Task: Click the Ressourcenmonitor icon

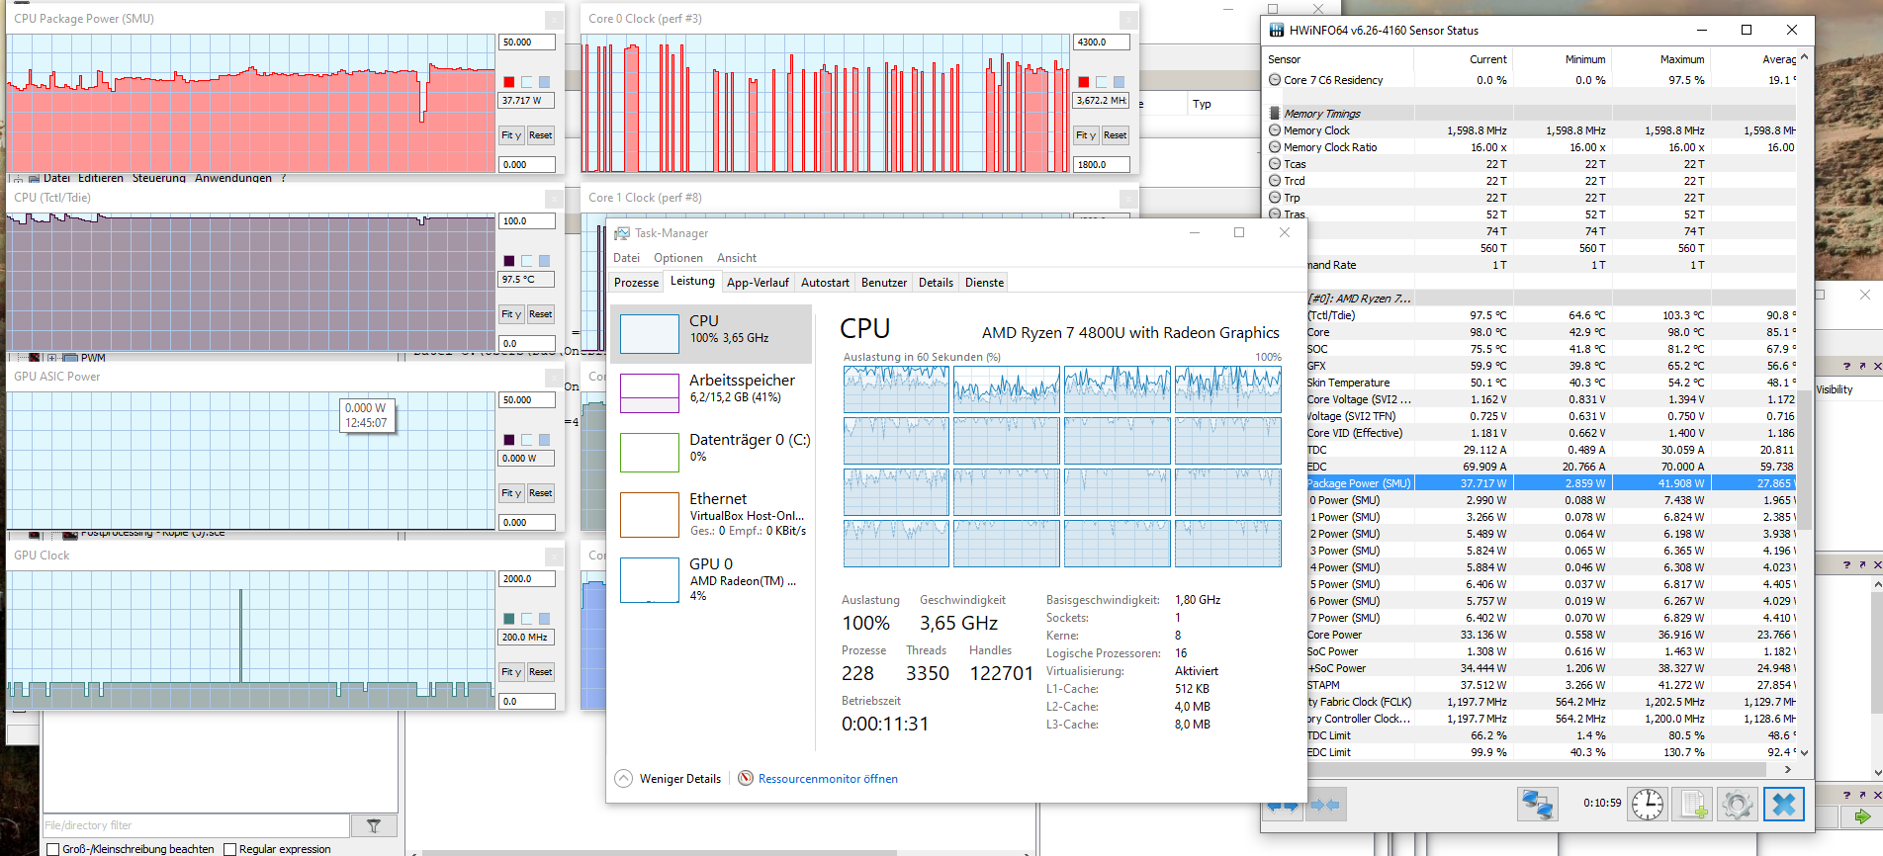Action: (x=746, y=778)
